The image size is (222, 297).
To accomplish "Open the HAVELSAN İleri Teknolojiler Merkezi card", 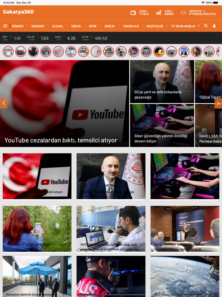I will point(185,229).
